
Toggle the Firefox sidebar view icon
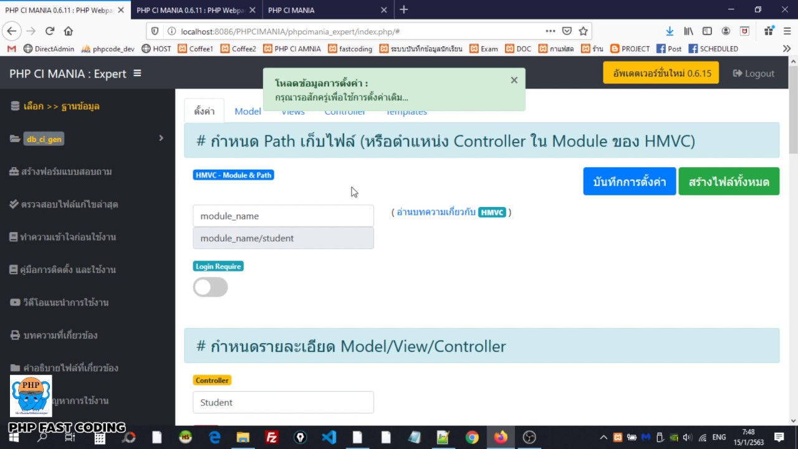coord(707,31)
